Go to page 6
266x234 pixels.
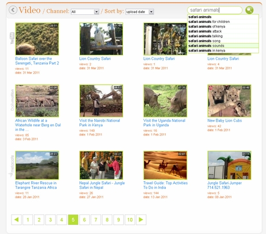[85, 220]
